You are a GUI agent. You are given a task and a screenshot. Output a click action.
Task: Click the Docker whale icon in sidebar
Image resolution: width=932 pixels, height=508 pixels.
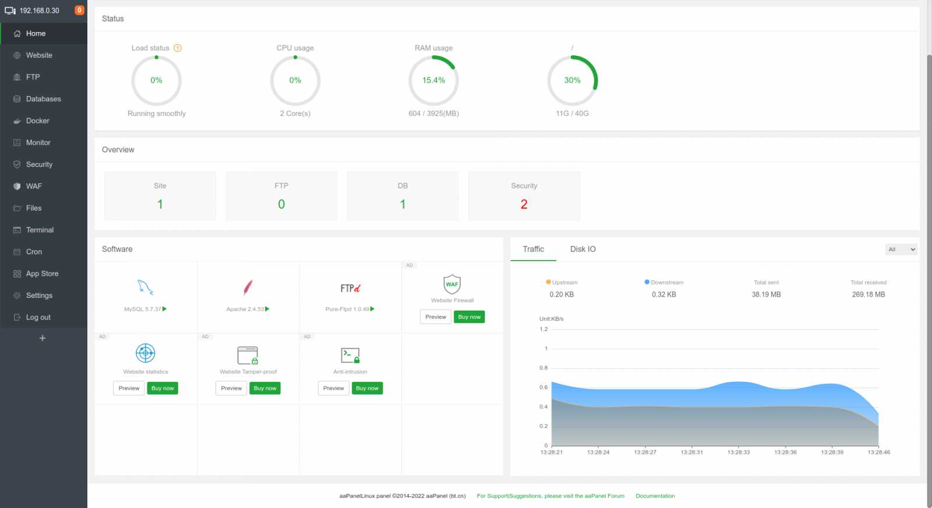[17, 121]
